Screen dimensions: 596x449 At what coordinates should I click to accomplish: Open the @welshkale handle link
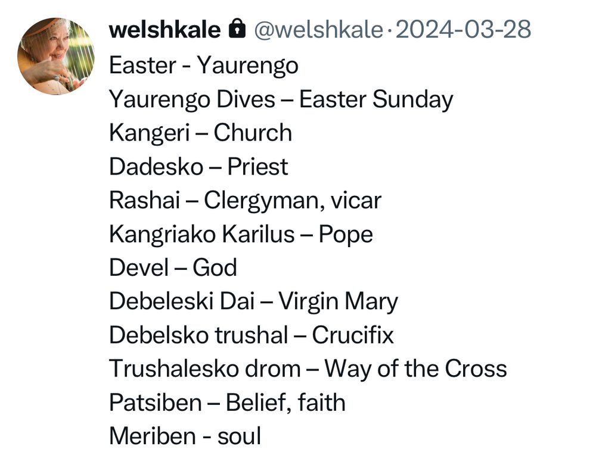(x=318, y=30)
